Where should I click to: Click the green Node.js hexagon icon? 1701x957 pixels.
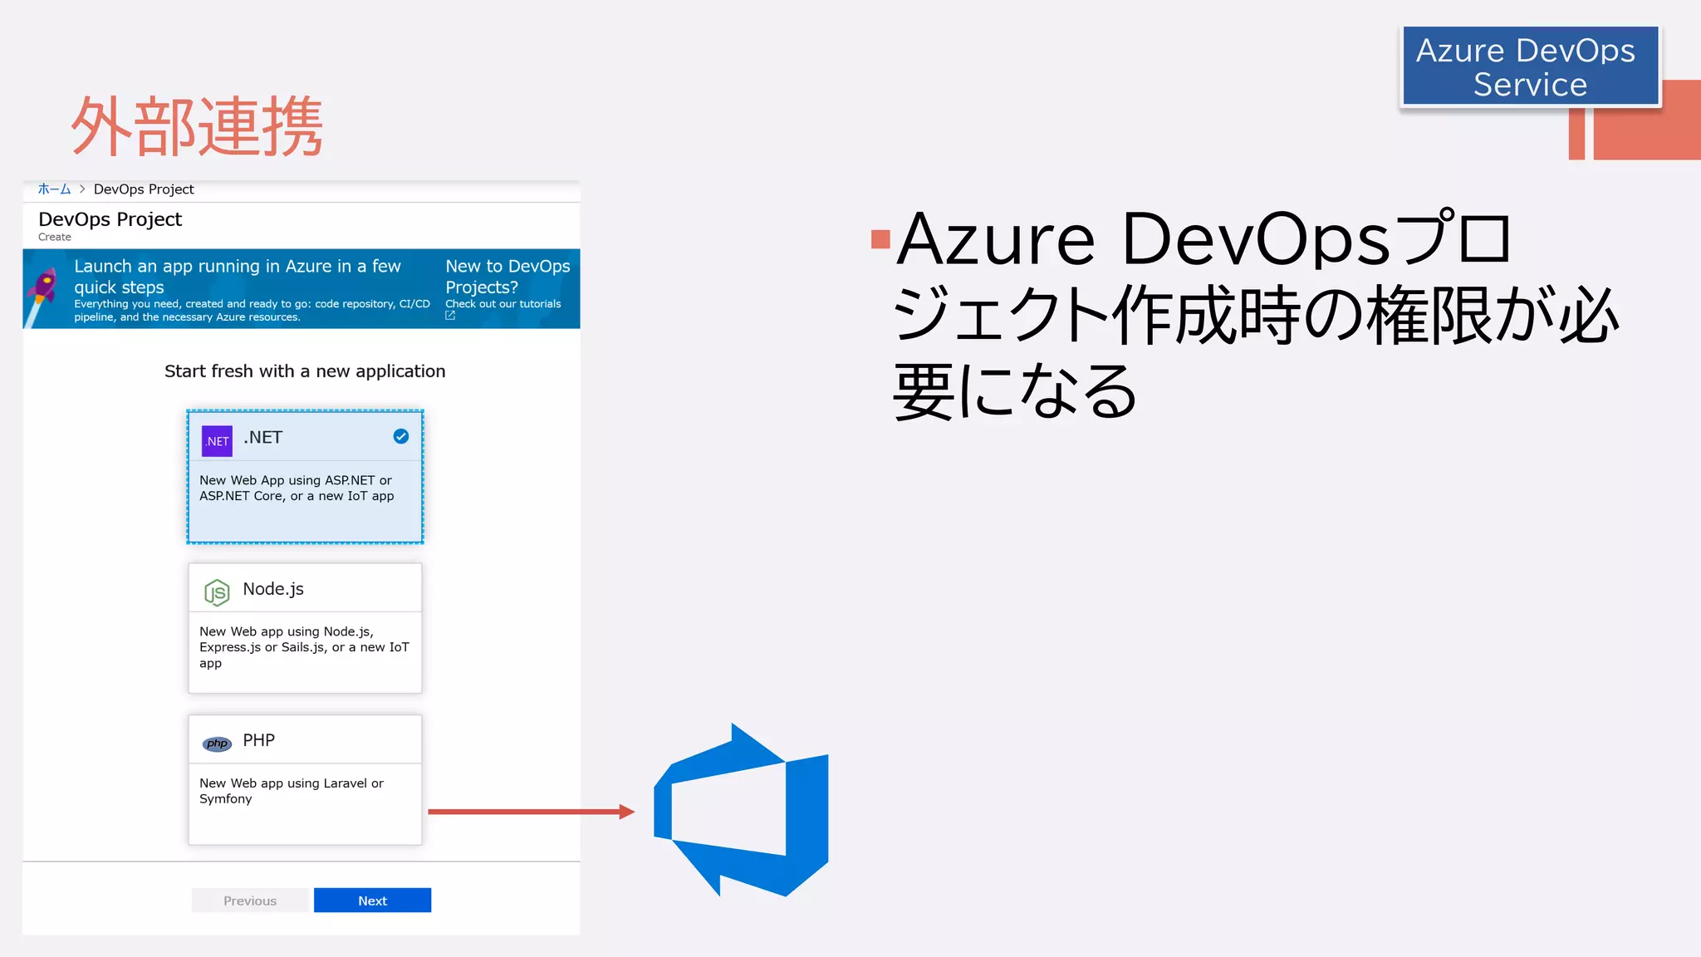coord(217,592)
